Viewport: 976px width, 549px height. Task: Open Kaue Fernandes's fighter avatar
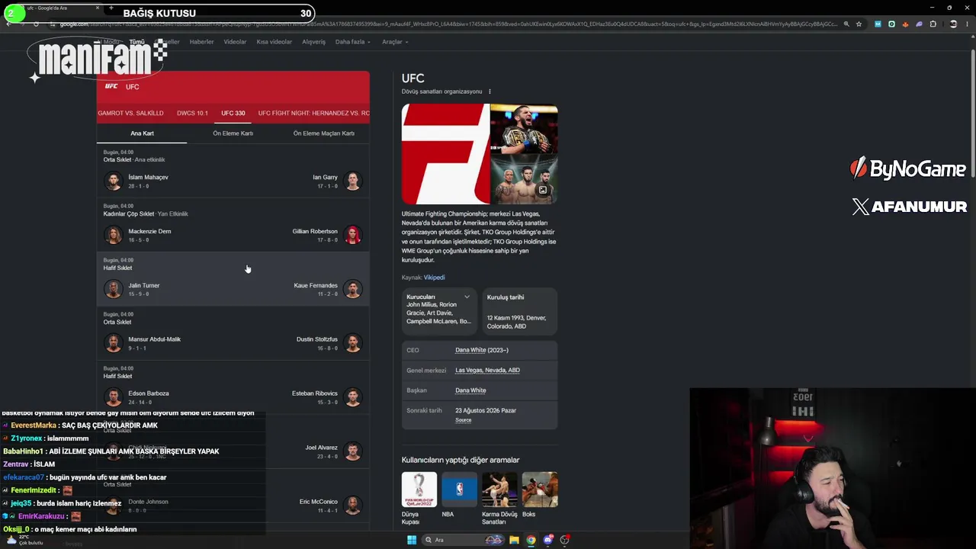click(x=352, y=289)
